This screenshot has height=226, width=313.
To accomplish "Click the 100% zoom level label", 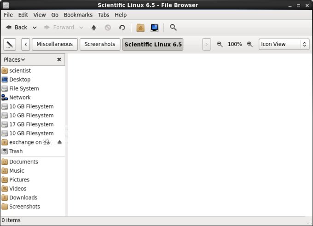I will click(235, 44).
